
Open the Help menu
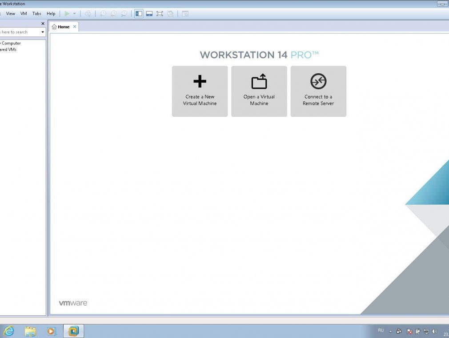coord(51,13)
